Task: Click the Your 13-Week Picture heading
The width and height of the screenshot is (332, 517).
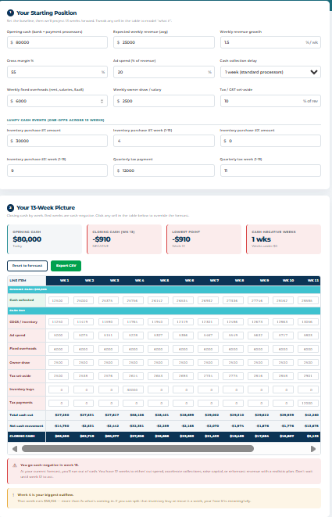Action: [x=46, y=208]
